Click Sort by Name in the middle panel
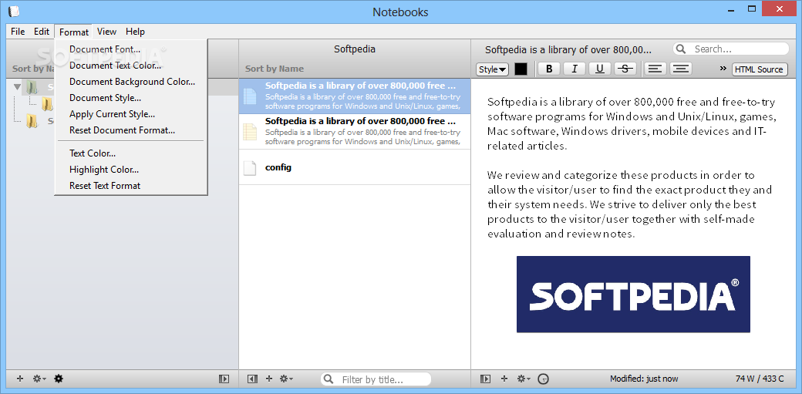 pos(275,69)
